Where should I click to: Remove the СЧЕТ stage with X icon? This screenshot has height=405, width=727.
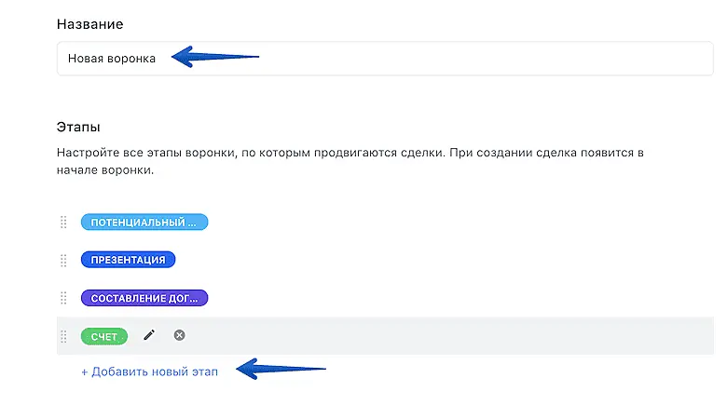[180, 335]
